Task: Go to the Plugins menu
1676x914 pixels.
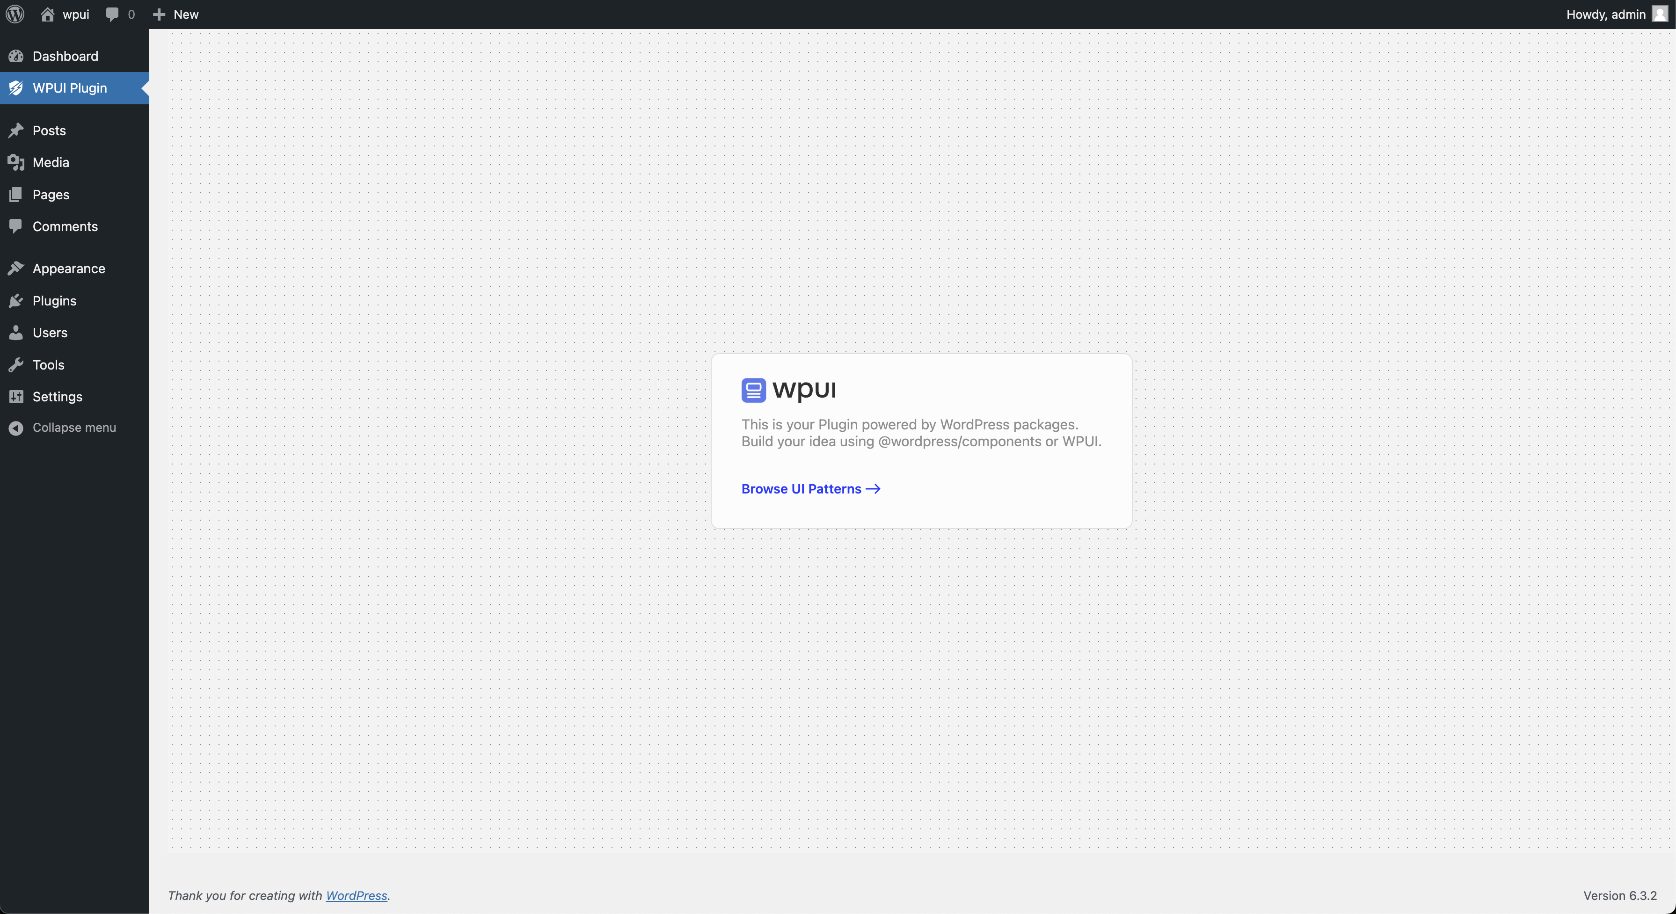Action: click(55, 301)
